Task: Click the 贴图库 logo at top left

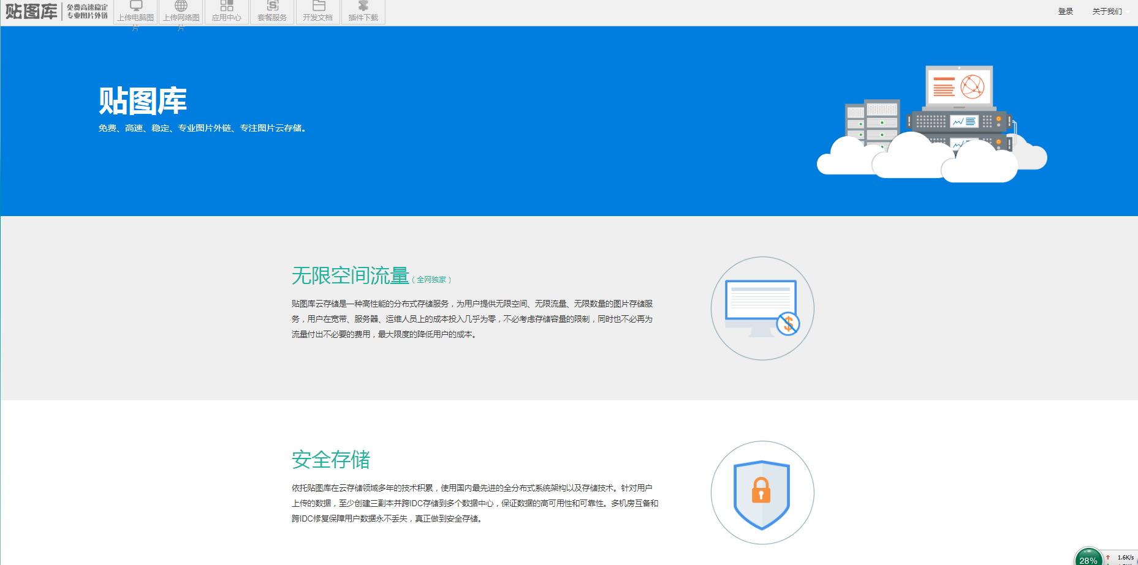Action: (31, 10)
